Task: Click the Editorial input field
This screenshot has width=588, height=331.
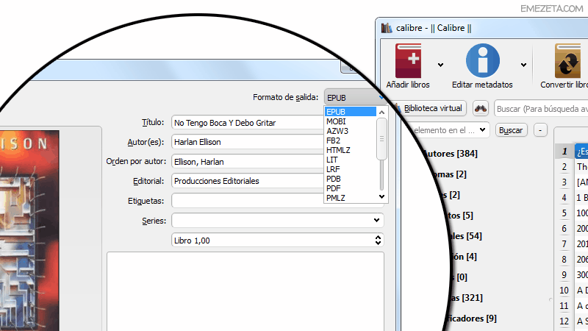Action: click(x=248, y=181)
